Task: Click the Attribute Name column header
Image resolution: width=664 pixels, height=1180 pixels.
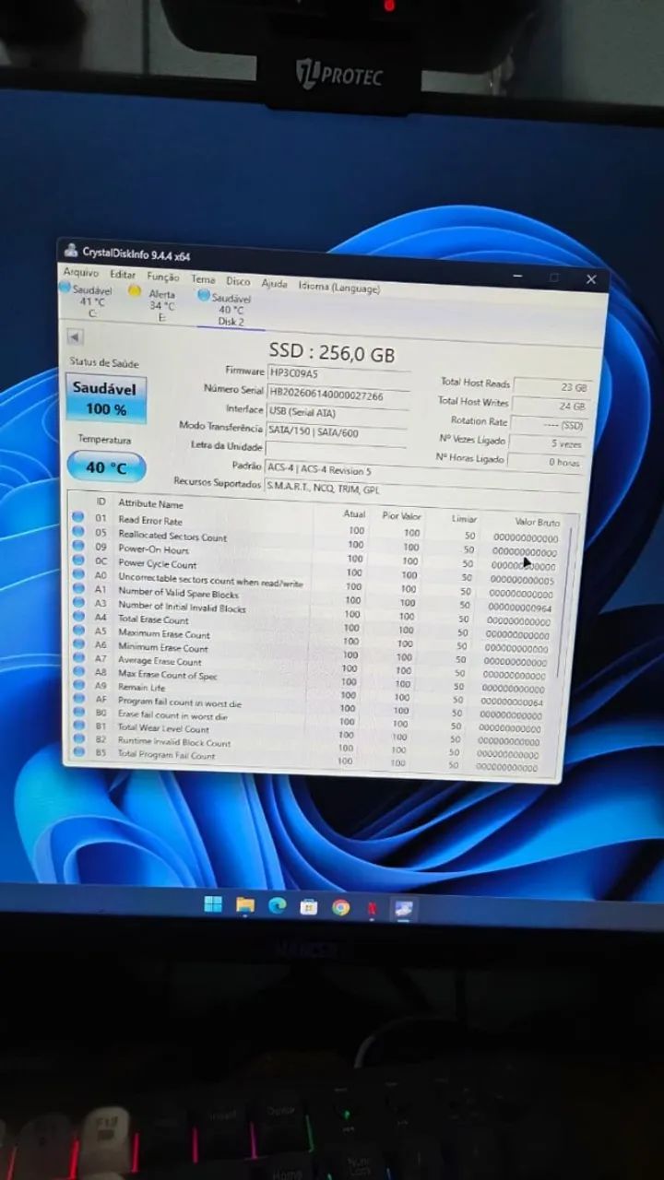Action: pos(150,504)
